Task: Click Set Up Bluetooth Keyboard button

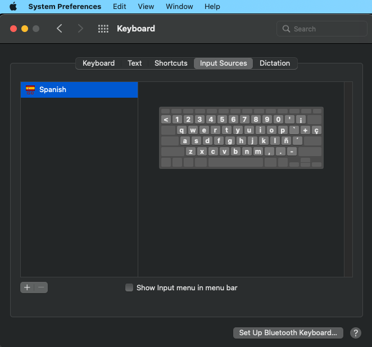Action: point(288,333)
